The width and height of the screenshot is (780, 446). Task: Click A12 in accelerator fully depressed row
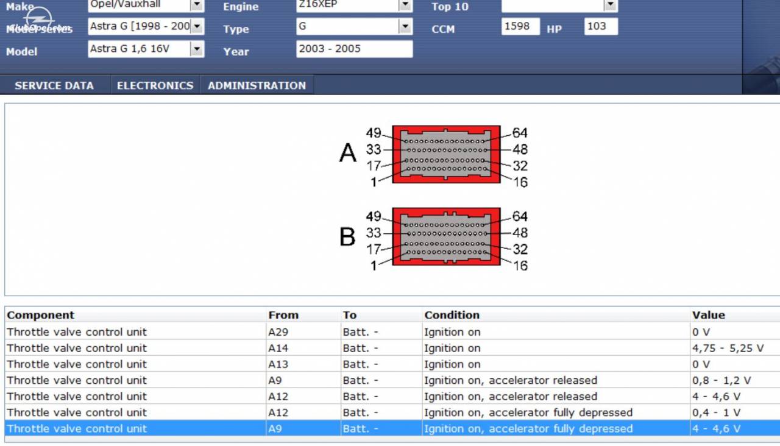tap(278, 412)
